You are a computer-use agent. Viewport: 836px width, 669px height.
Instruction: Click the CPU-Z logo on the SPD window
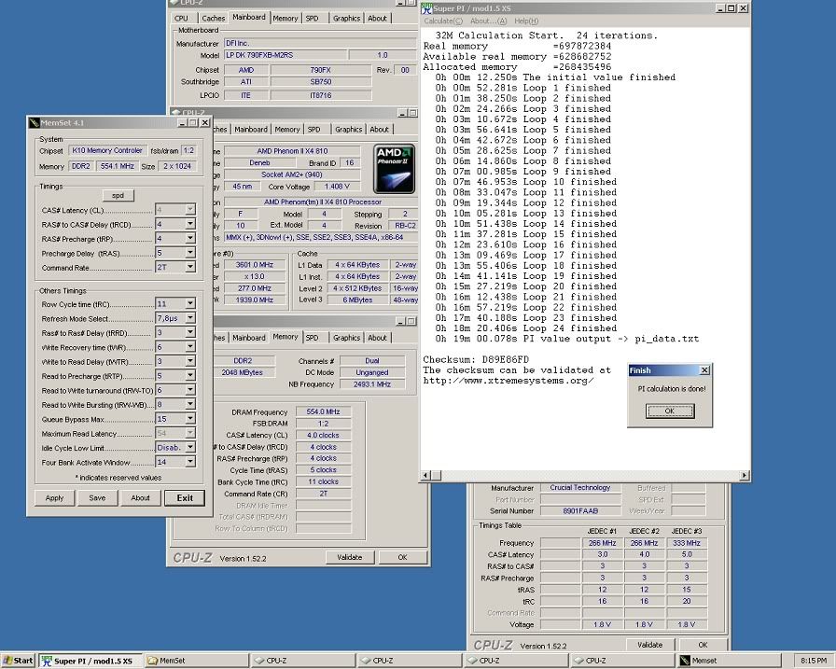point(495,644)
